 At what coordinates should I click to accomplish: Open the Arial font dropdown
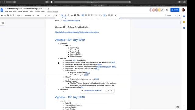(41, 15)
